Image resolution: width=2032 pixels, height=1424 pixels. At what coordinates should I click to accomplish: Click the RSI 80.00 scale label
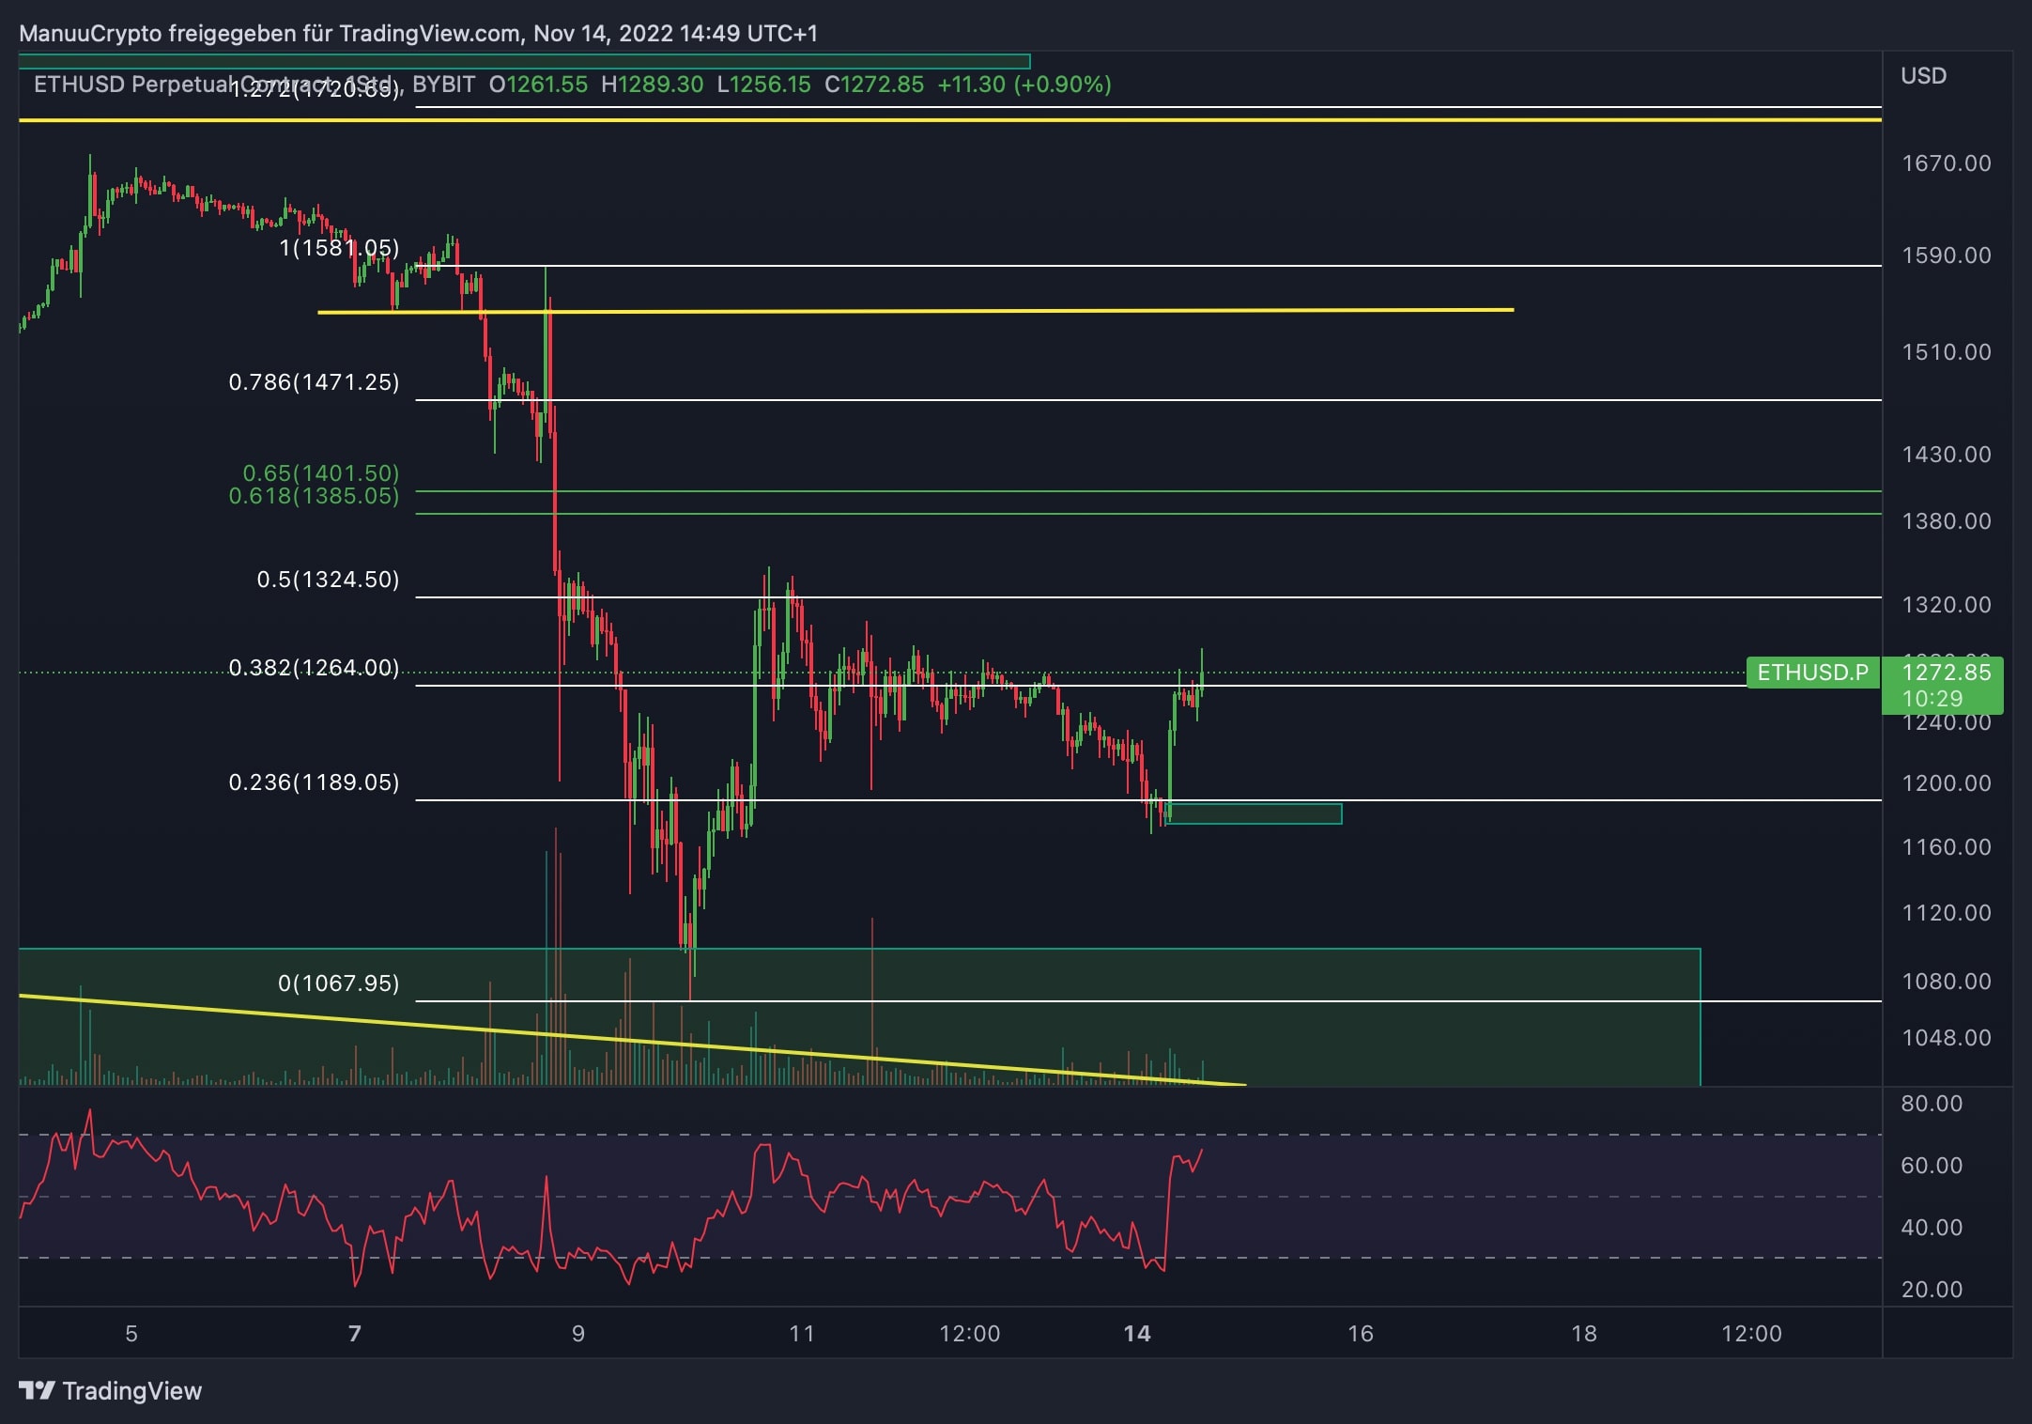[x=1932, y=1104]
